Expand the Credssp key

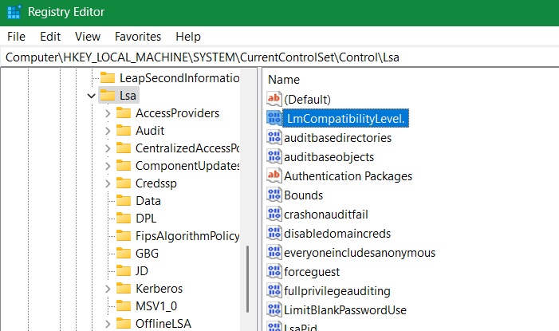point(108,183)
